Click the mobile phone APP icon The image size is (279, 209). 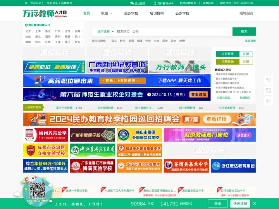coord(155,3)
